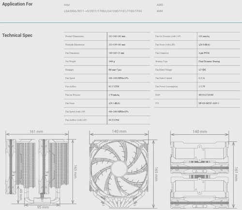Image resolution: width=242 pixels, height=210 pixels.
Task: Click the 'Intel' label
Action: 67,5
